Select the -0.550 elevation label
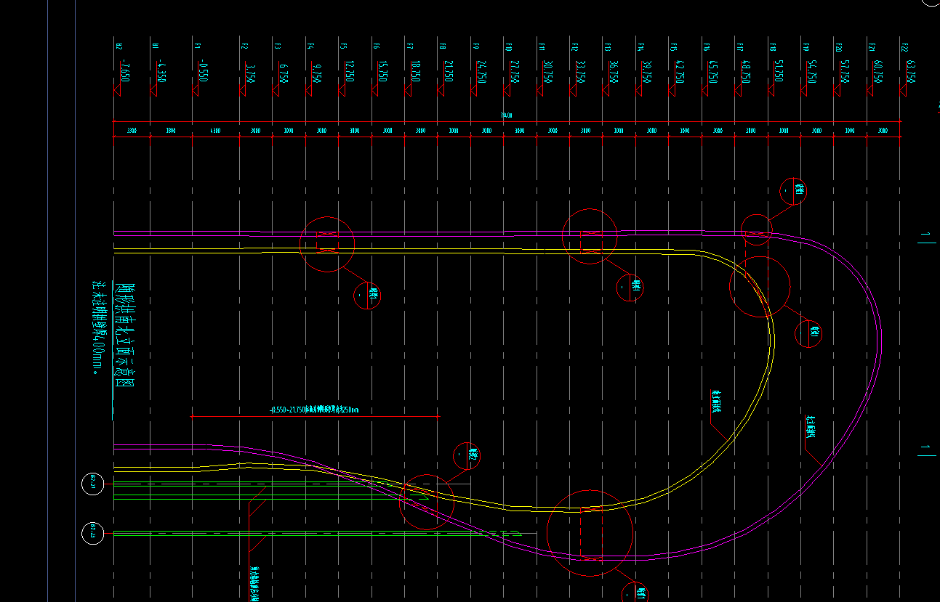Screen dimensions: 940x602 [x=203, y=70]
